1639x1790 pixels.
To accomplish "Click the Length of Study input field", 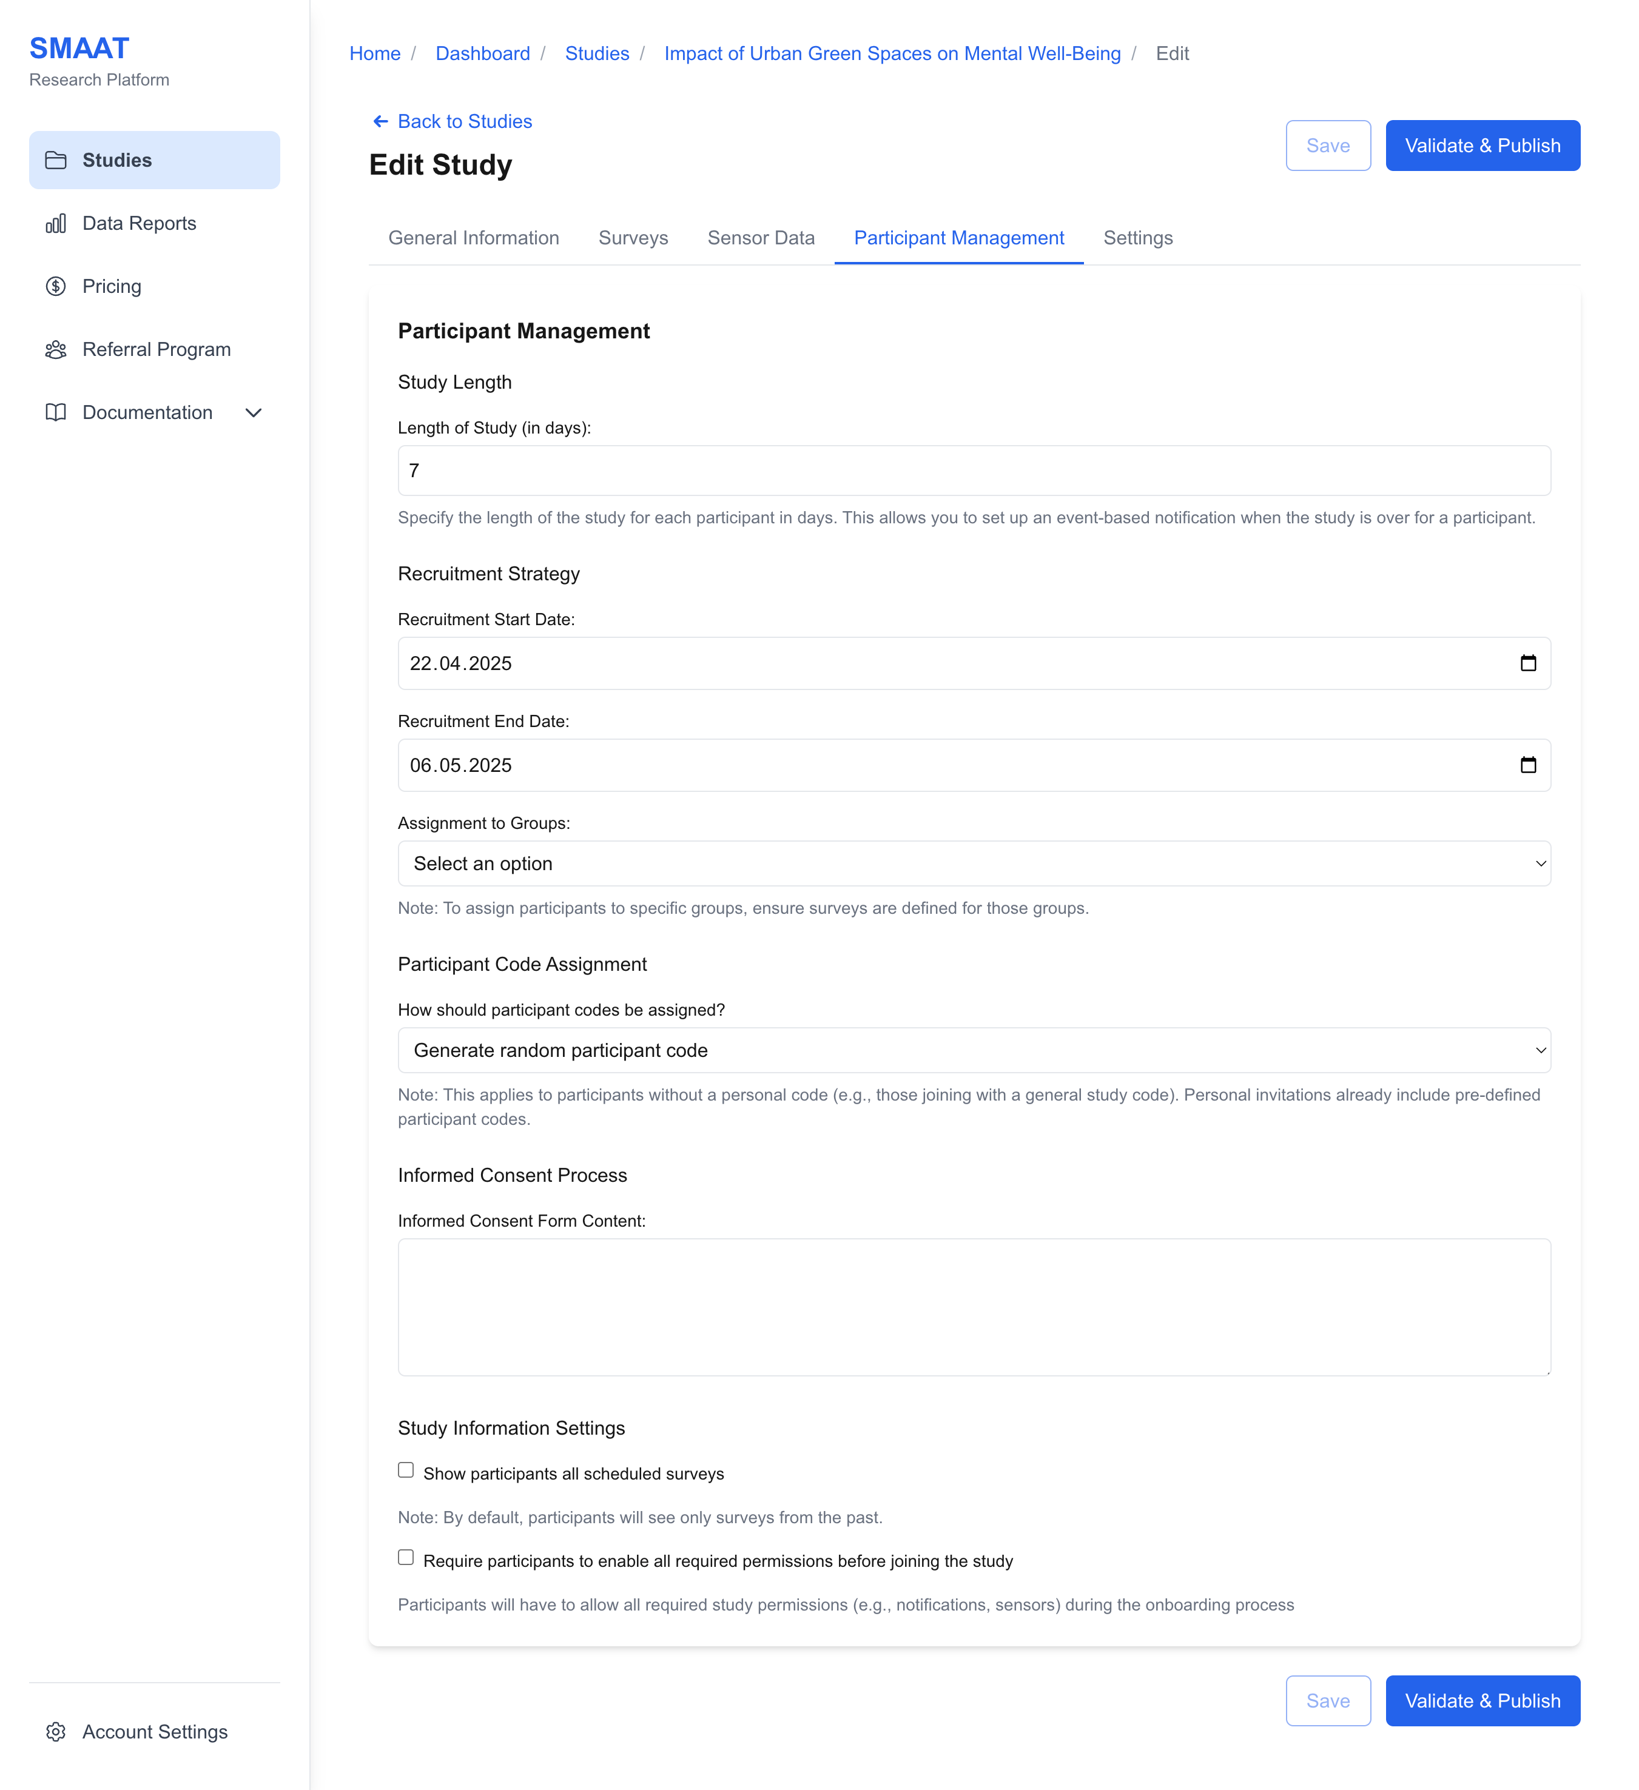I will [974, 471].
